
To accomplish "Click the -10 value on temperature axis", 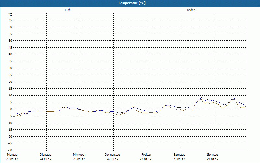I will tap(10, 123).
